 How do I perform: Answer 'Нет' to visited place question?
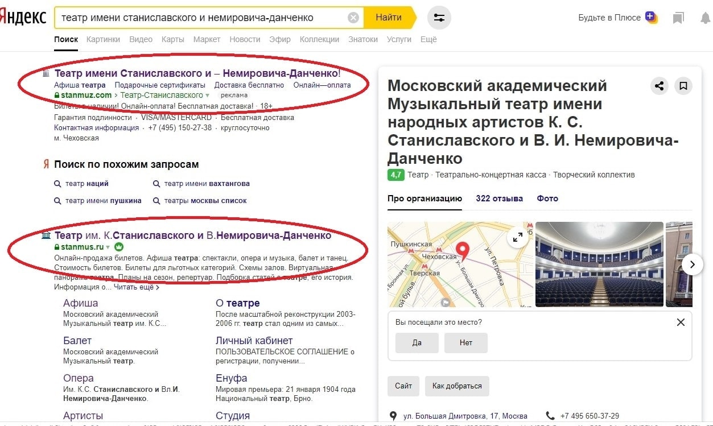466,343
